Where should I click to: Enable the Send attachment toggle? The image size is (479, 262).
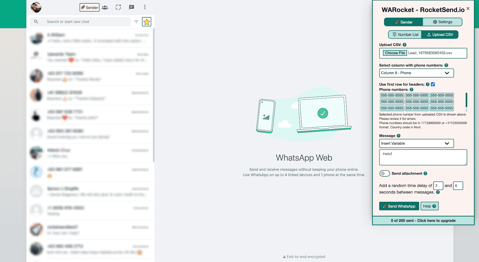[x=384, y=174]
